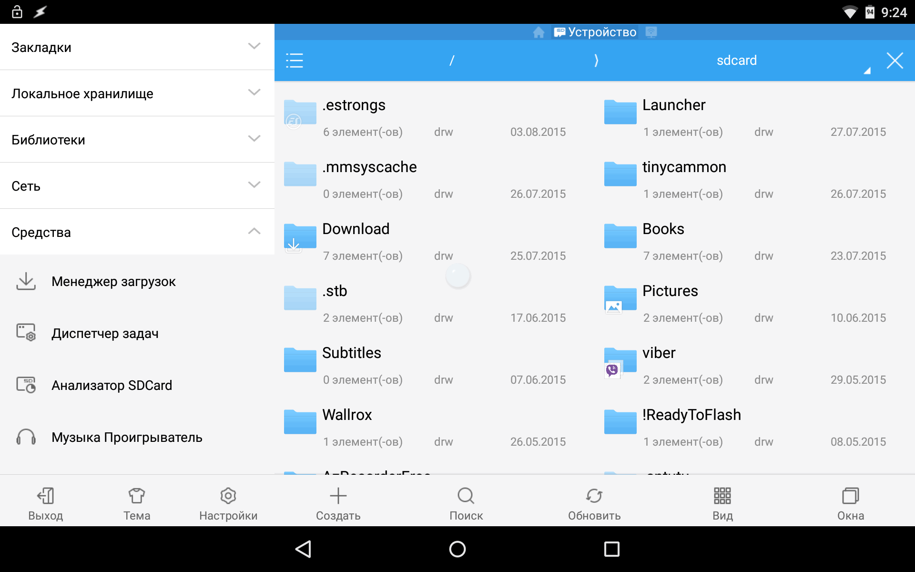Open the .stb folder name
This screenshot has width=915, height=572.
click(335, 291)
